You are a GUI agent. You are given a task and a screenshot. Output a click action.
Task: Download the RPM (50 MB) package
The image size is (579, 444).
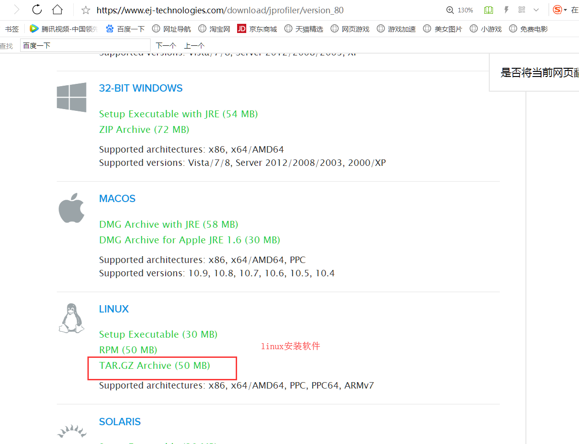128,350
